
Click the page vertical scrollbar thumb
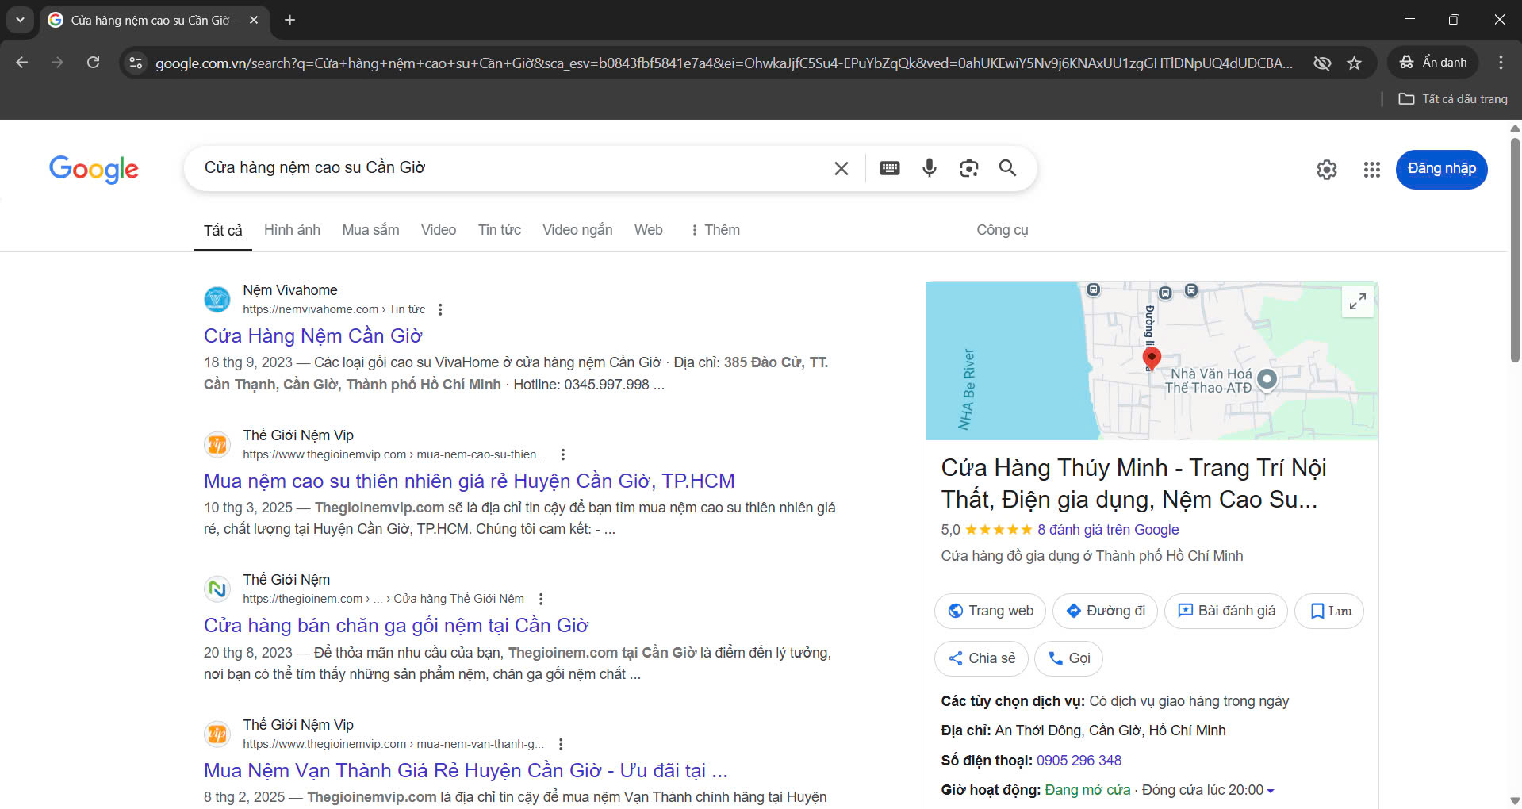click(x=1515, y=250)
